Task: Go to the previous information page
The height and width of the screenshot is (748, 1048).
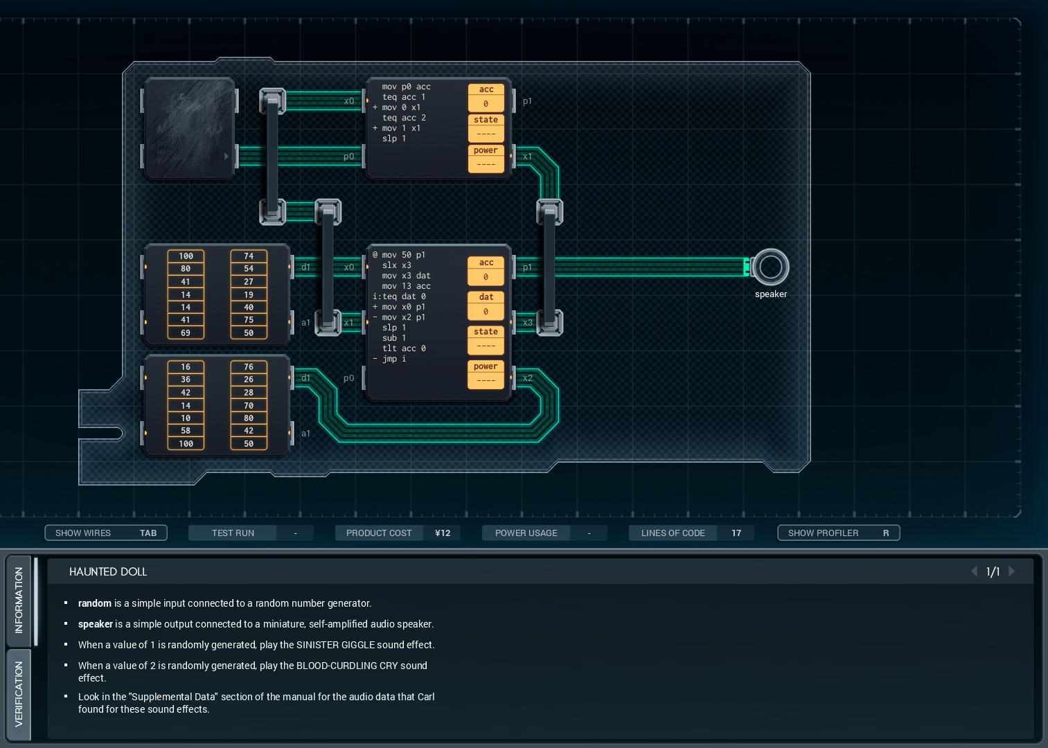Action: tap(975, 571)
